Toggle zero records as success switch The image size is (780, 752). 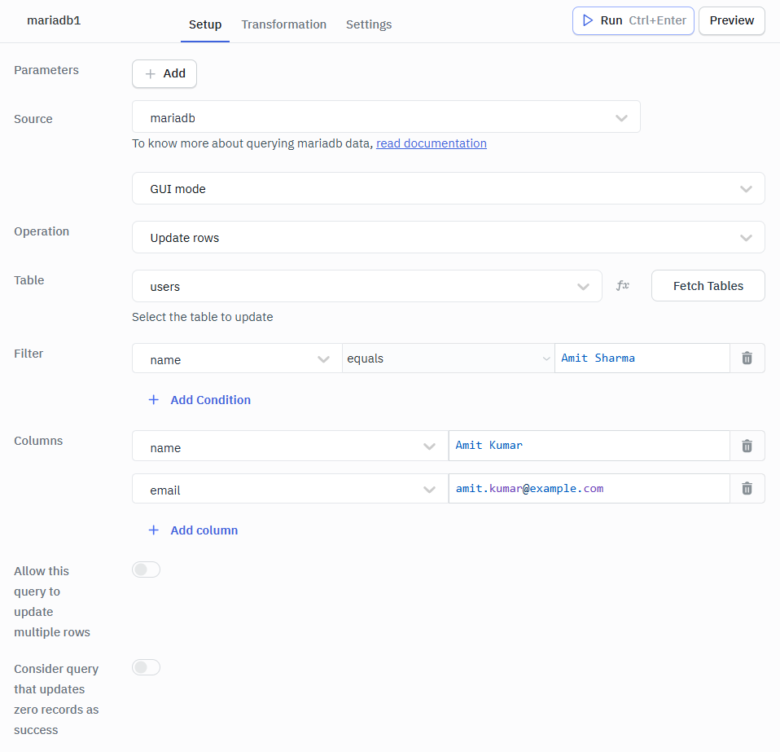(147, 667)
